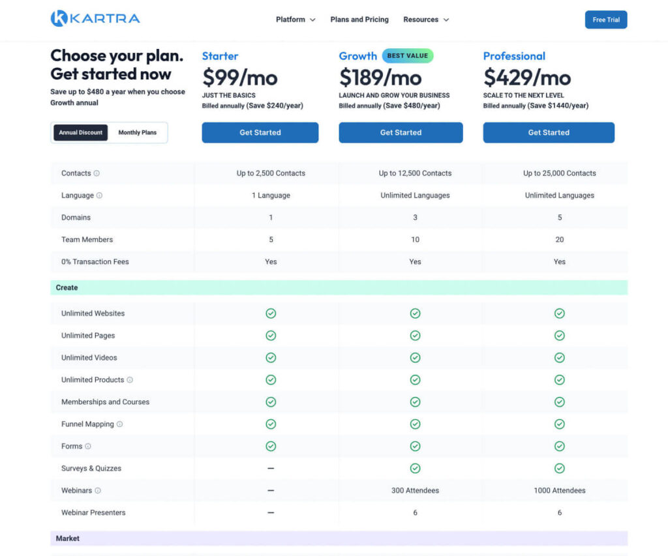Click the Language info tooltip icon

(x=98, y=196)
